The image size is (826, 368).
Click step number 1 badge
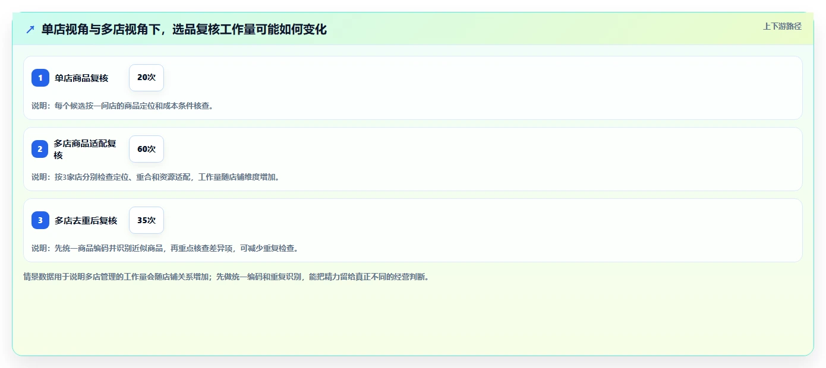(40, 78)
